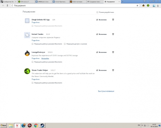Launch Steam from the taskbar
Image resolution: width=161 pixels, height=128 pixels.
tap(42, 125)
